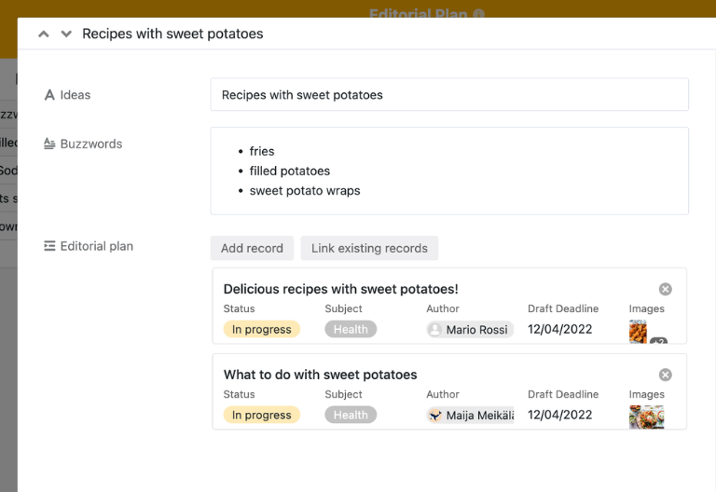Click the Add record button

252,248
